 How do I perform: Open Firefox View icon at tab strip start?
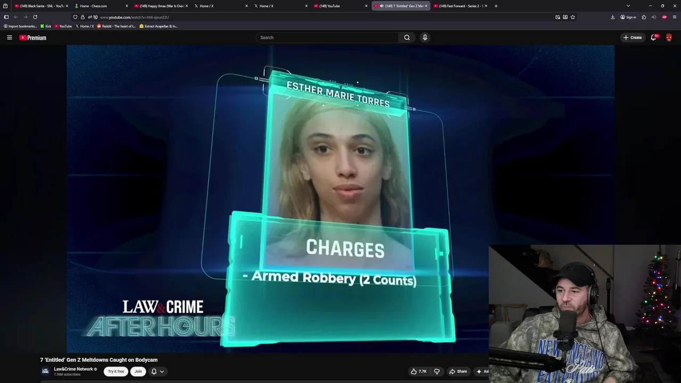[x=5, y=6]
